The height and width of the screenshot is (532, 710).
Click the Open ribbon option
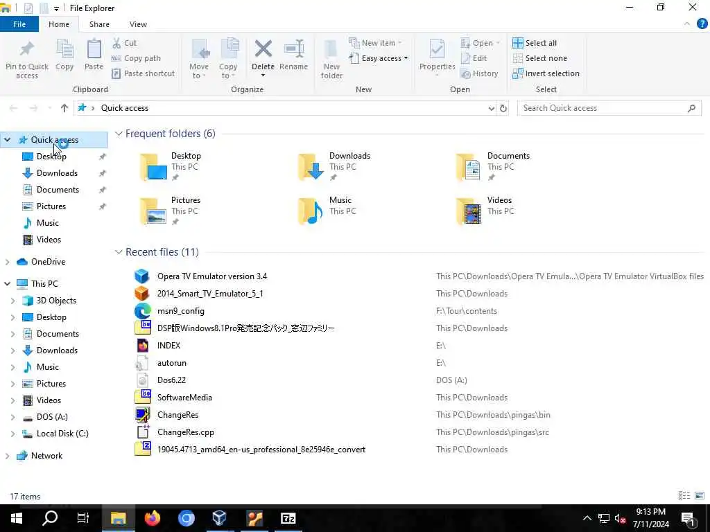pos(480,43)
